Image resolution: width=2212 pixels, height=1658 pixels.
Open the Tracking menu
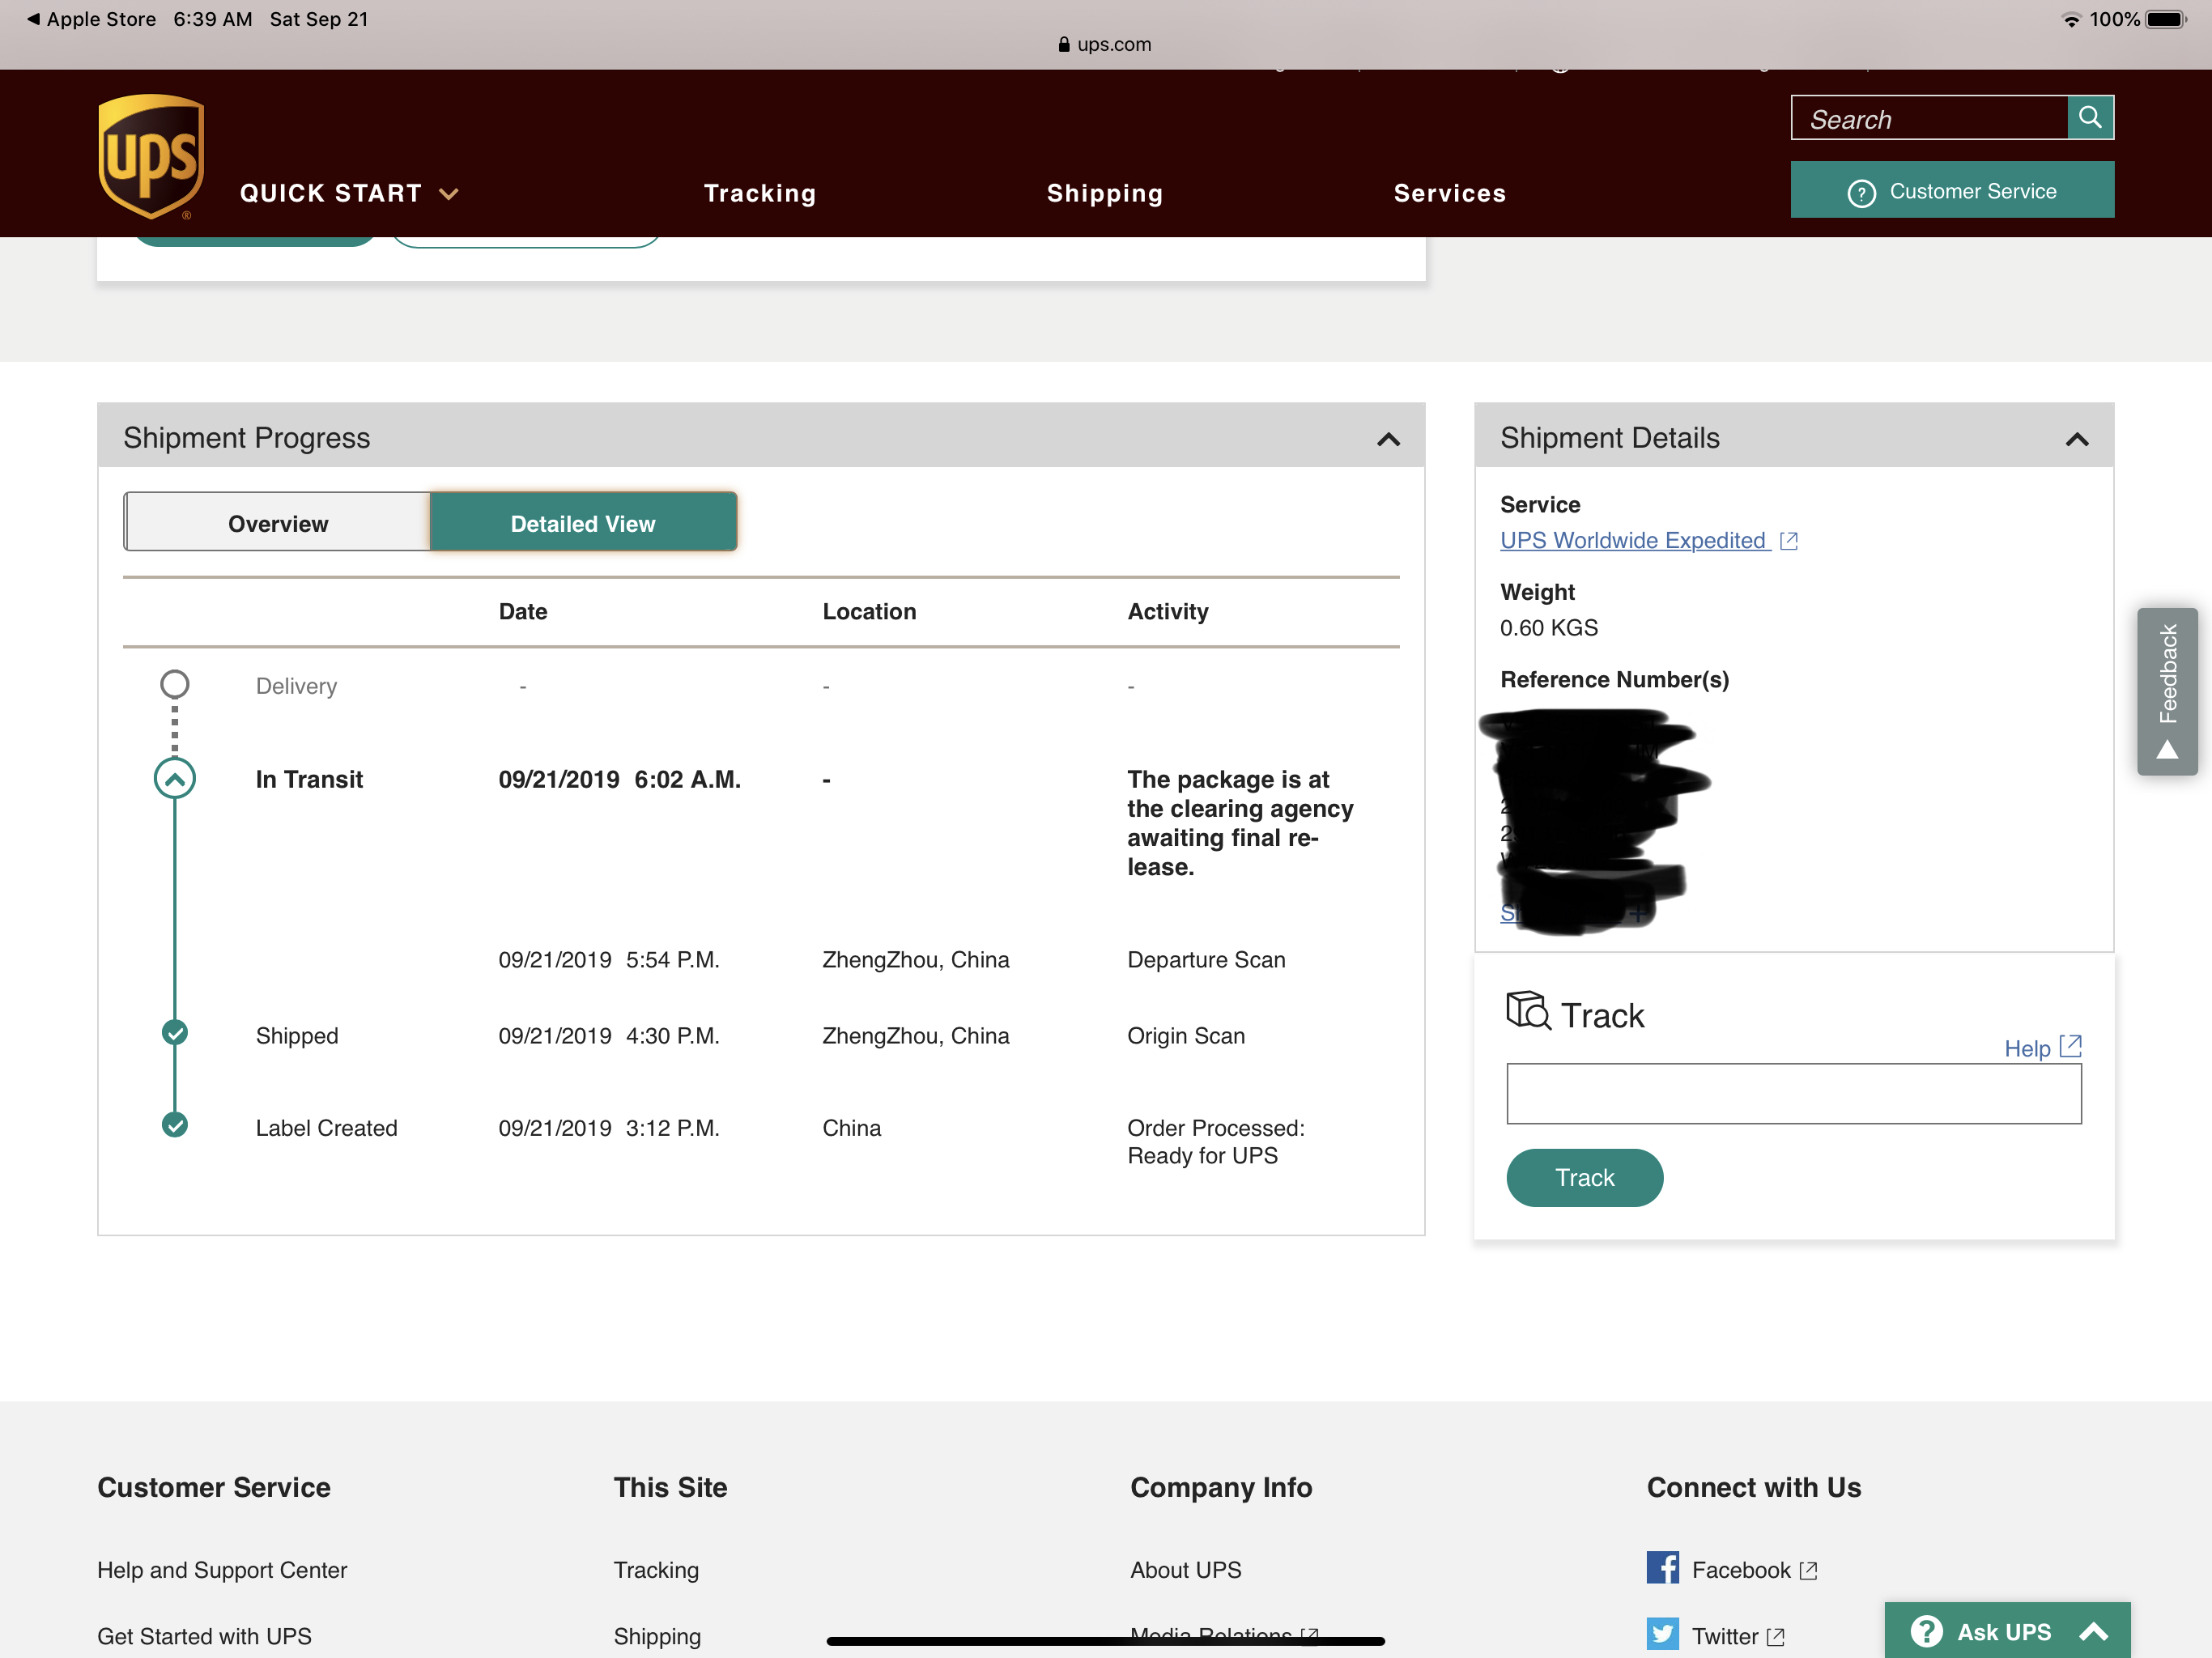(760, 193)
